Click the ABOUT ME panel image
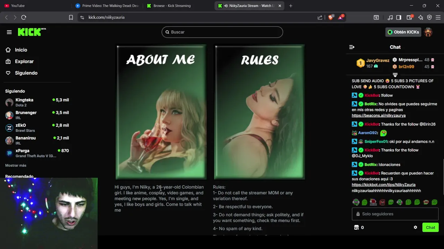This screenshot has height=249, width=444. pos(161,112)
